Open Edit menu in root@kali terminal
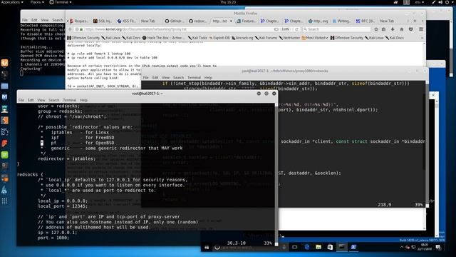The height and width of the screenshot is (257, 456). click(x=31, y=100)
